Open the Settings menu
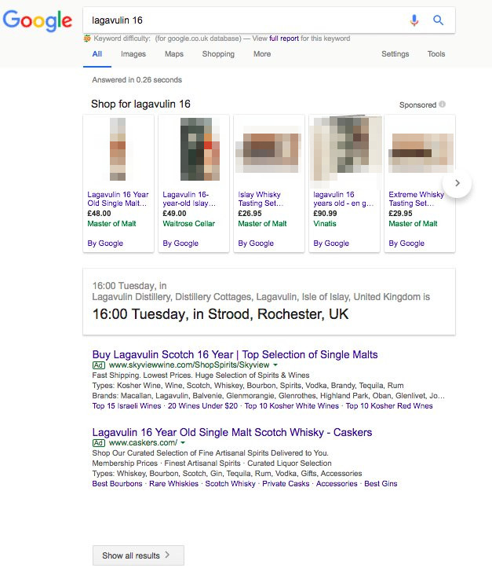This screenshot has height=579, width=492. pos(395,54)
